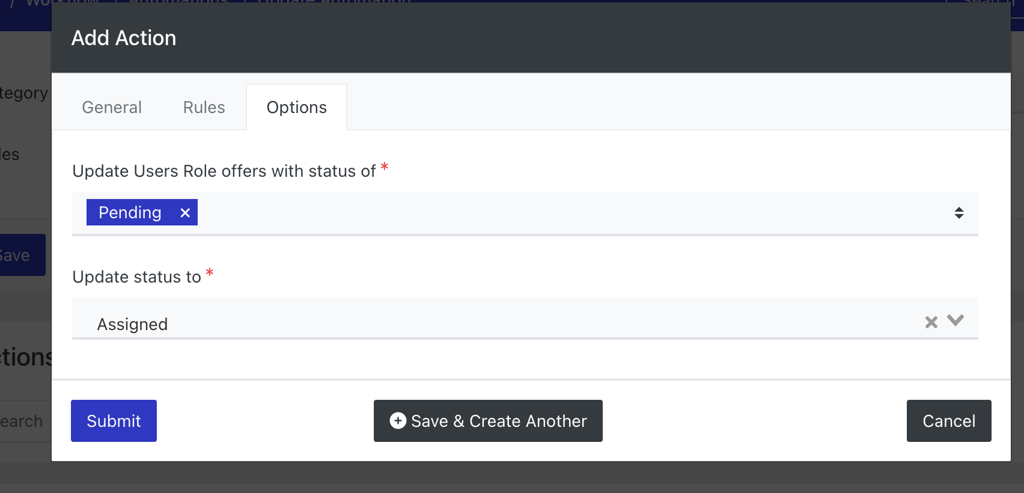Click the plus icon on Save & Create Another
Image resolution: width=1024 pixels, height=493 pixels.
(x=398, y=421)
